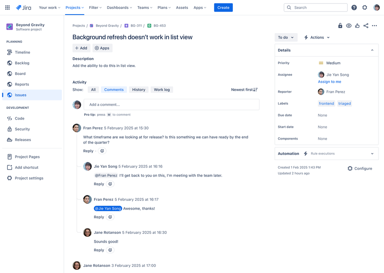Expand the Automation section

coord(372,153)
